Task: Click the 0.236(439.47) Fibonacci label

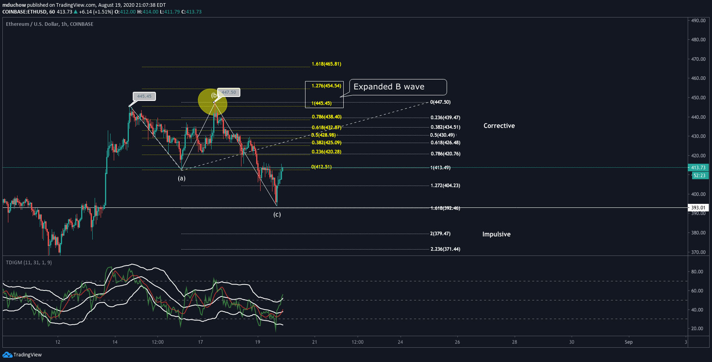Action: [x=445, y=118]
